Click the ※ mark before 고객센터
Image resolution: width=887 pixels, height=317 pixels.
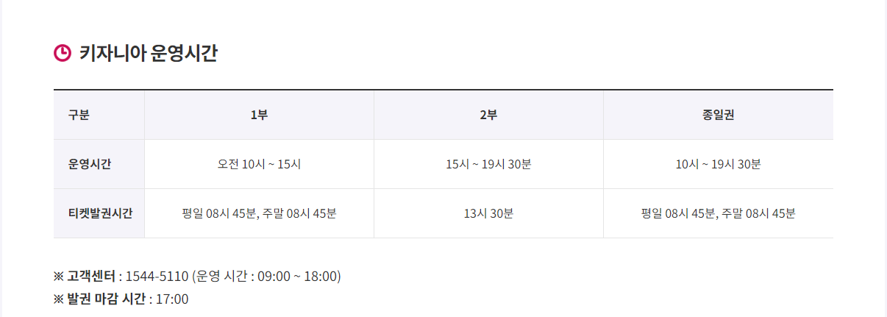coord(60,277)
